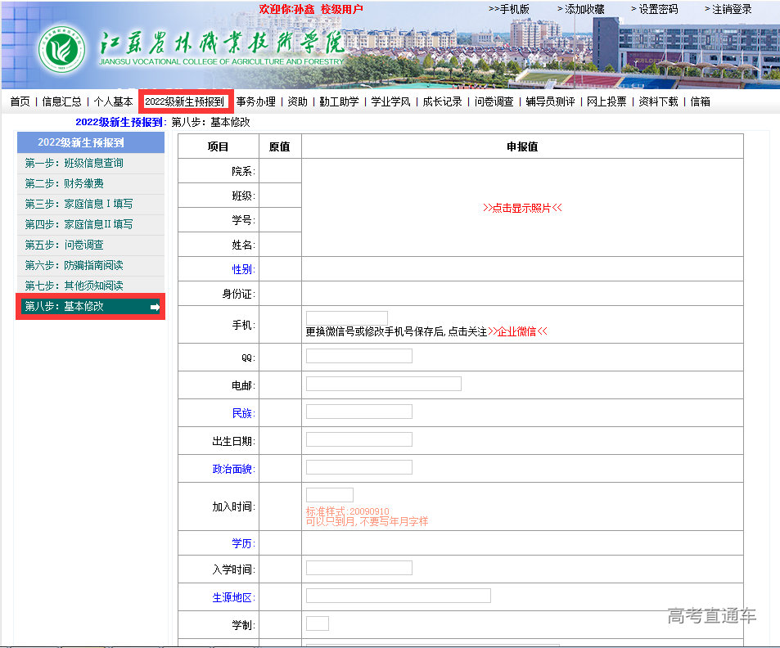Viewport: 780px width, 648px height.
Task: Focus the 电邮 input field
Action: pyautogui.click(x=383, y=384)
